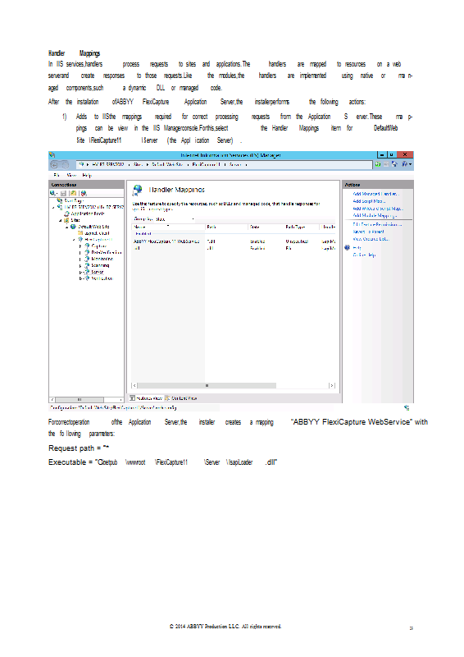This screenshot has height=657, width=464.
Task: Open the Help menu
Action: (x=87, y=175)
